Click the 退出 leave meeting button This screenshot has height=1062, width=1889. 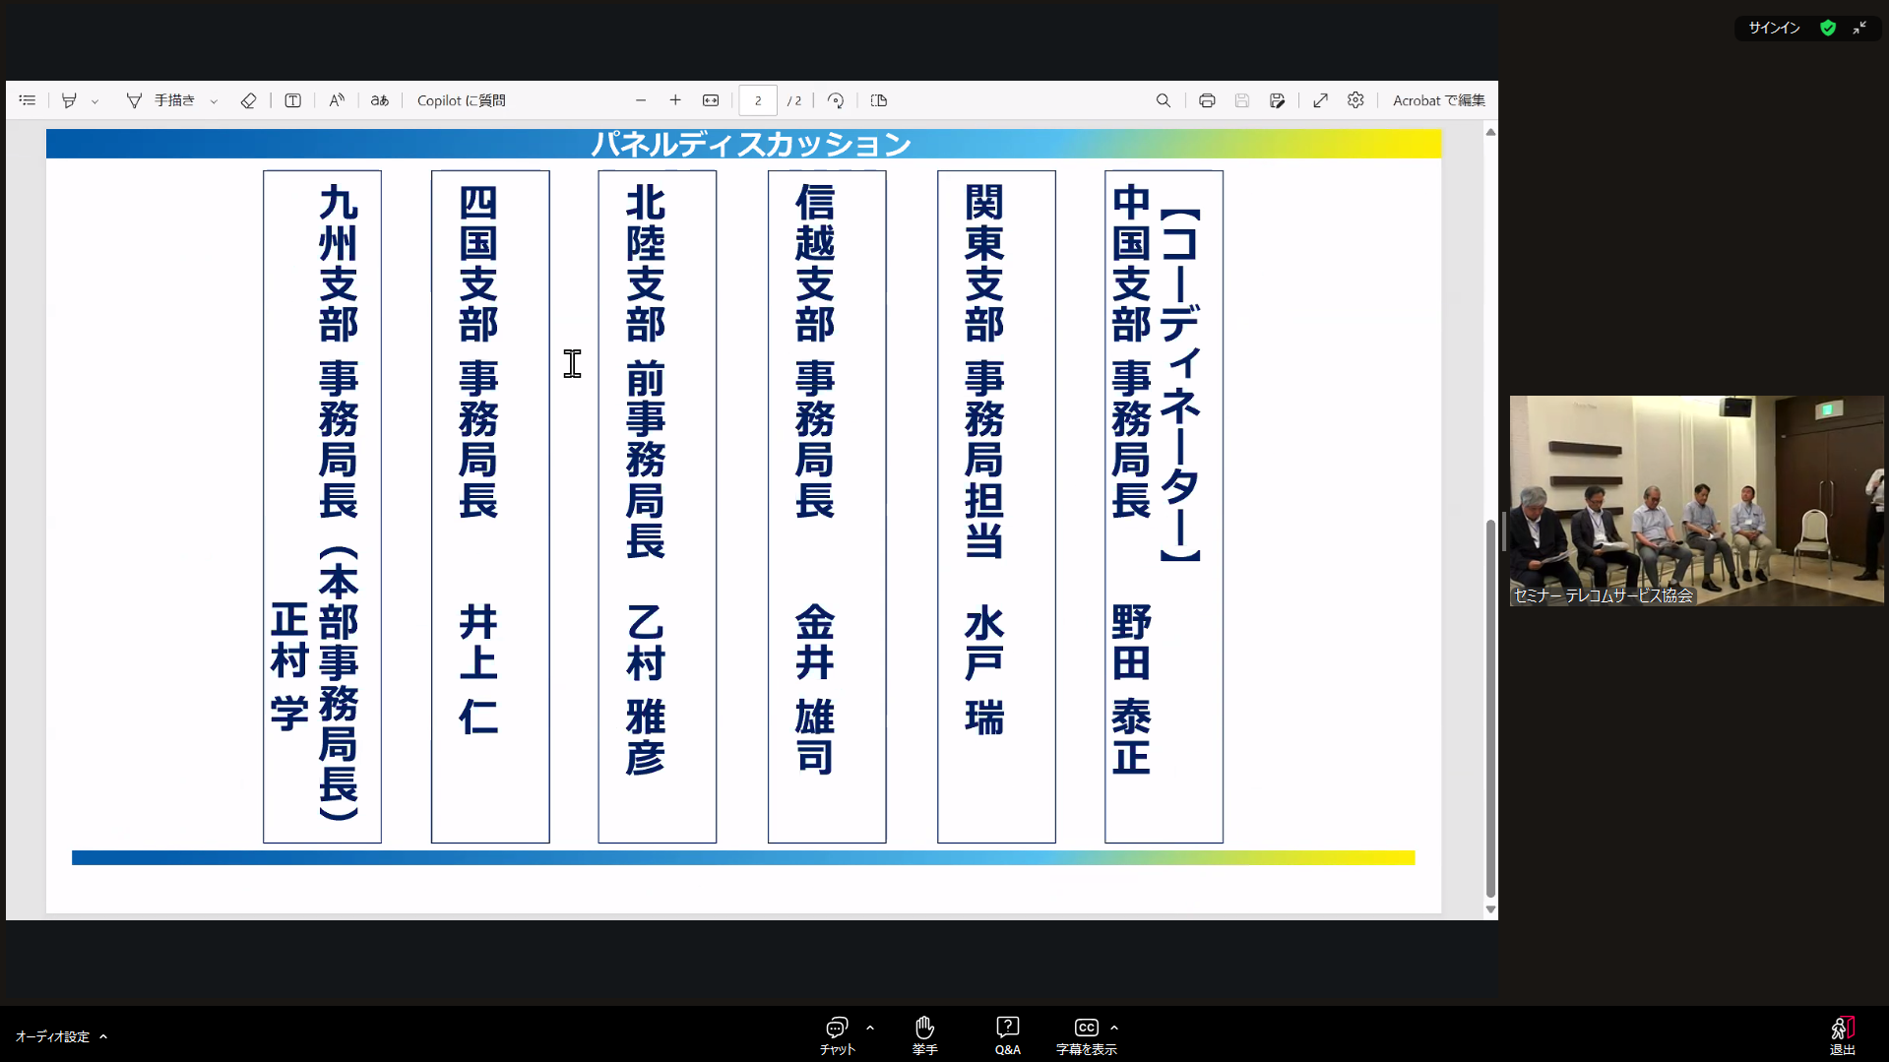[1843, 1035]
